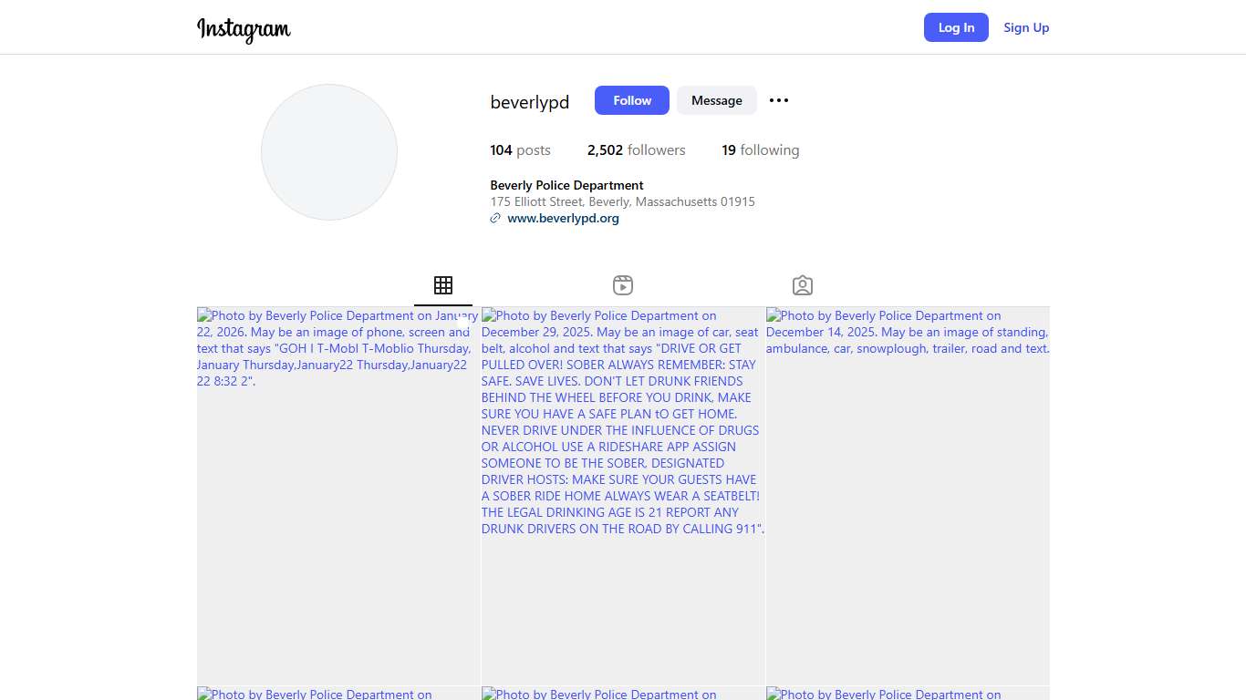Click the empty profile picture circle
The width and height of the screenshot is (1246, 700).
[329, 152]
